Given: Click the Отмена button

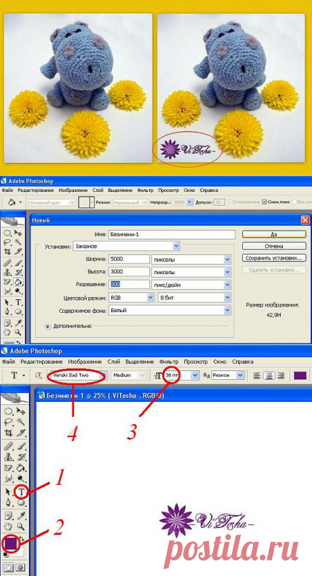Looking at the screenshot, I should (274, 246).
